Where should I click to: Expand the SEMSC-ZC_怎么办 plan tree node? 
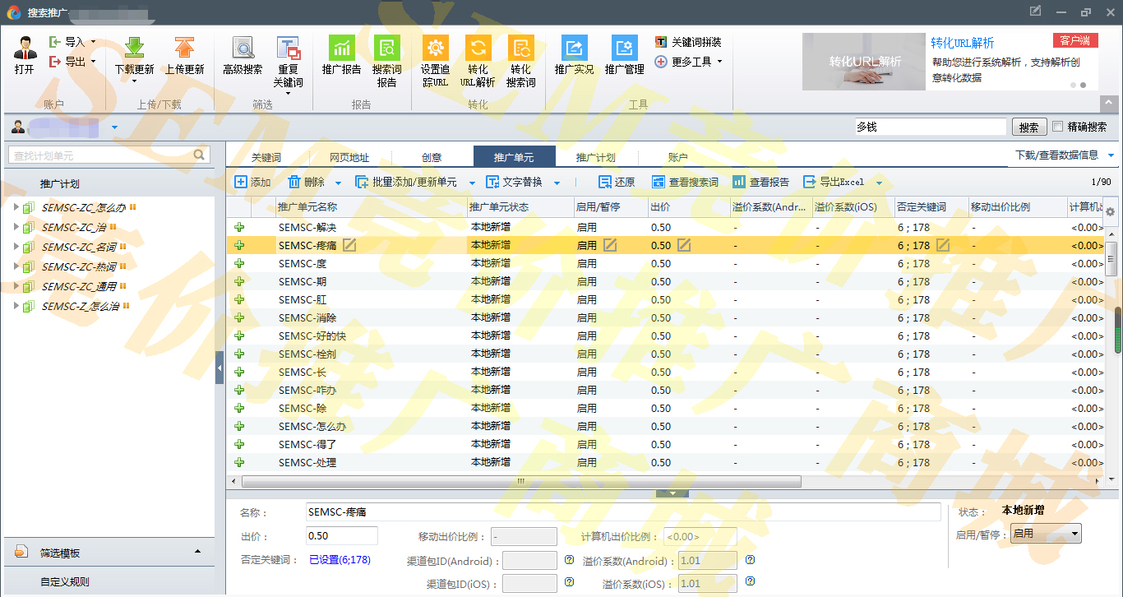click(16, 207)
